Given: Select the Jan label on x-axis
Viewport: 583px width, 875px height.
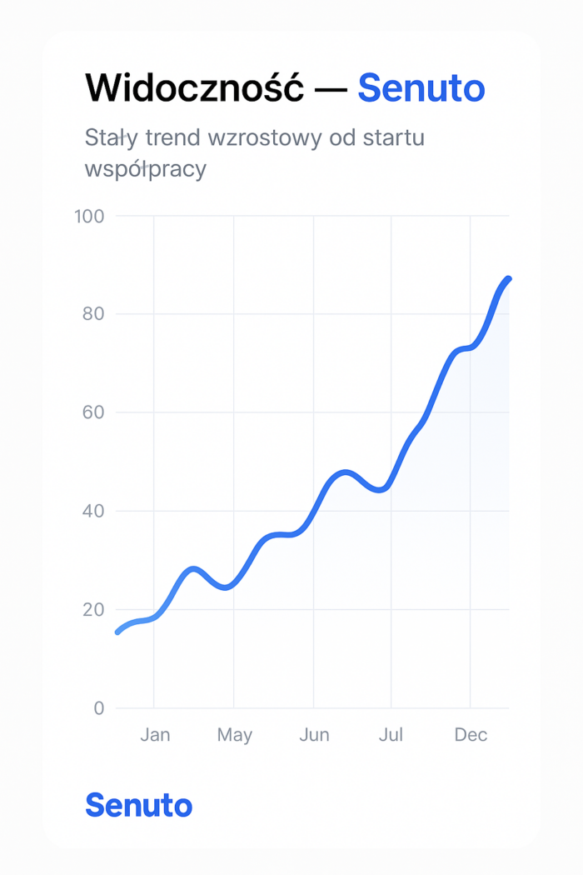Looking at the screenshot, I should pos(155,735).
